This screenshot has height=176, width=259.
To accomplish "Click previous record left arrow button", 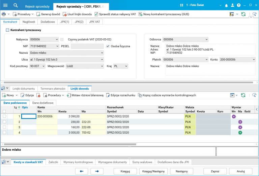I will [81, 171].
